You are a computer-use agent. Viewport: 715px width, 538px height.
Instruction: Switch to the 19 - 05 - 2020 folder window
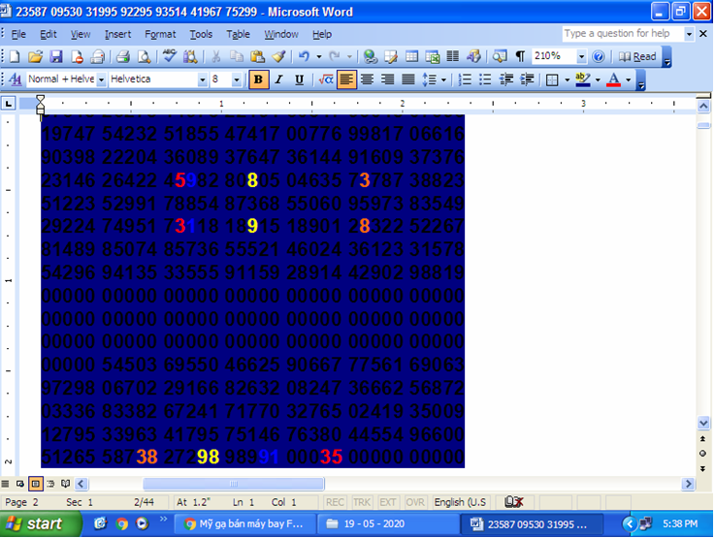(x=388, y=523)
